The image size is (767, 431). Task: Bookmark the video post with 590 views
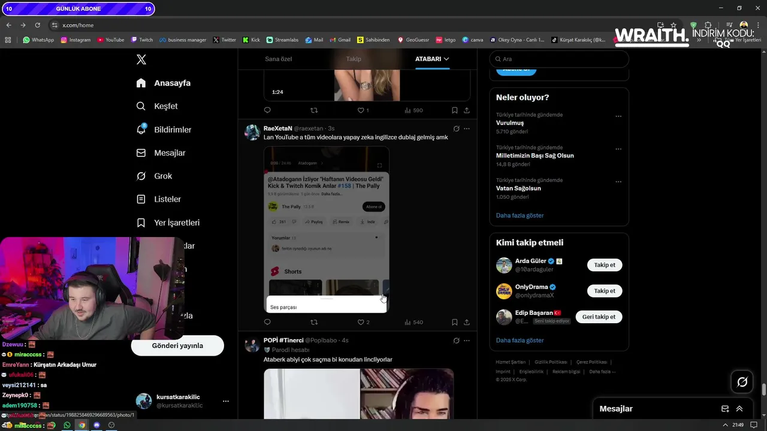tap(454, 110)
